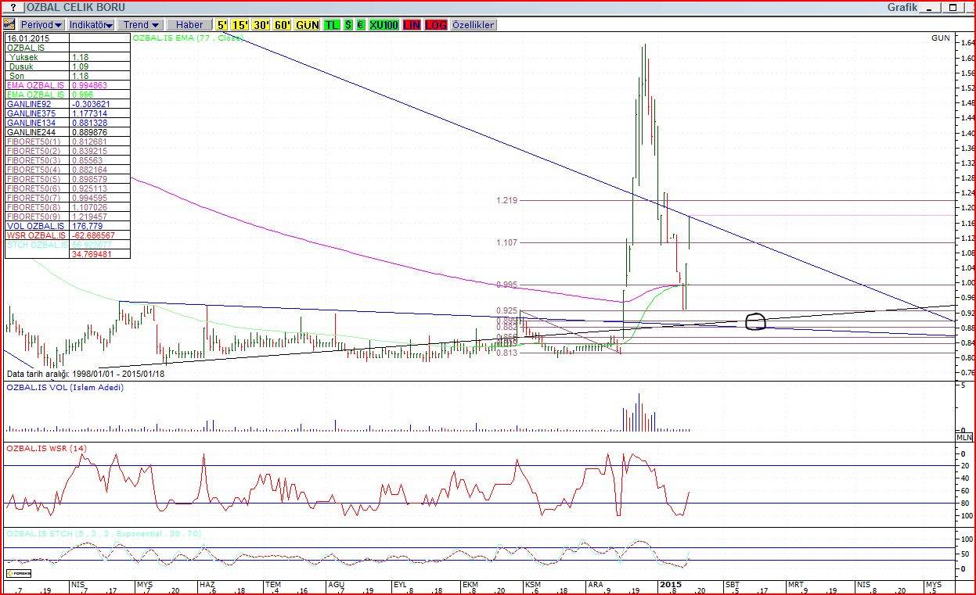Open the Periyod dropdown
The image size is (976, 595).
[41, 25]
